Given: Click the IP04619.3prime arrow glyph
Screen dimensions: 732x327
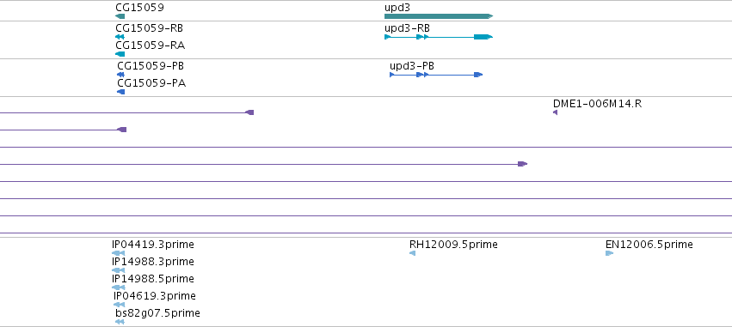Looking at the screenshot, I should (120, 305).
